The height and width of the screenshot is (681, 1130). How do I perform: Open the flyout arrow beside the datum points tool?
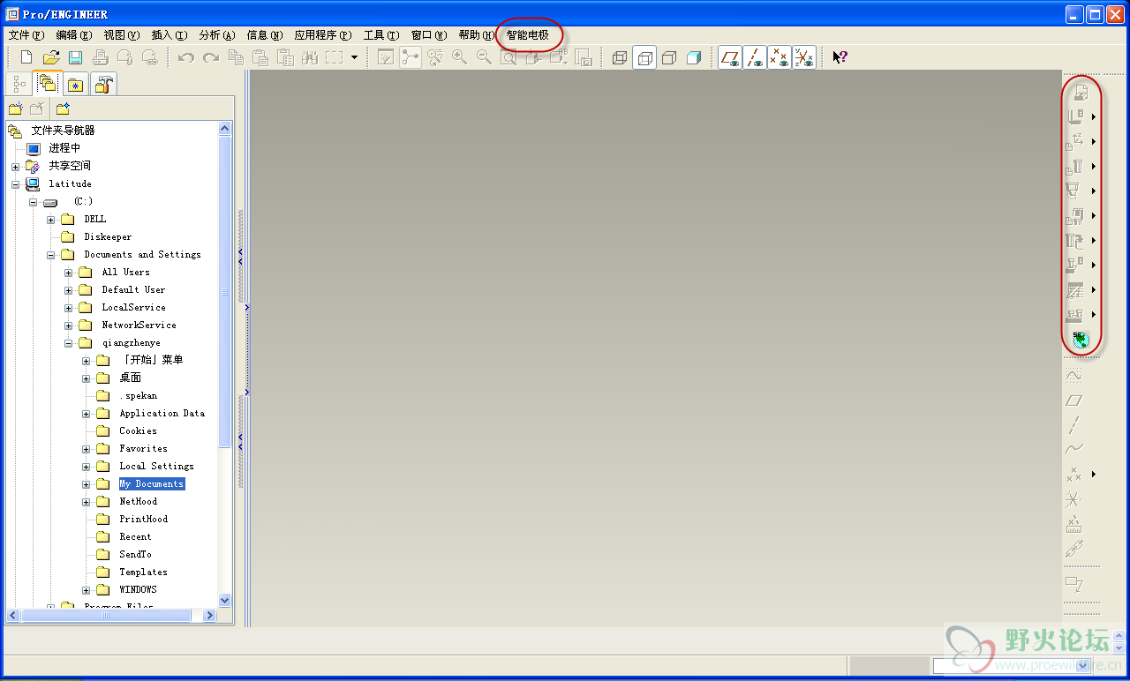click(x=1094, y=475)
